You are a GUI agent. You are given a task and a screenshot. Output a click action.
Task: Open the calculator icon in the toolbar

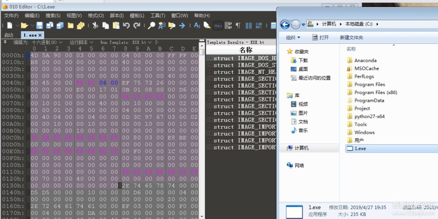[x=273, y=26]
